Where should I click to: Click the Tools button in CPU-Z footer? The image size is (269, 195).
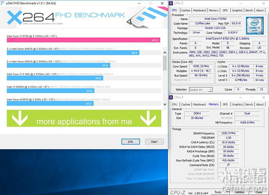(218, 192)
